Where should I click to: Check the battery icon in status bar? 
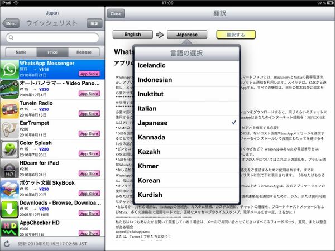[x=330, y=3]
